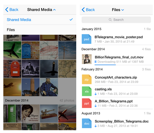Open the xls file icon
Image resolution: width=154 pixels, height=133 pixels.
tap(87, 91)
